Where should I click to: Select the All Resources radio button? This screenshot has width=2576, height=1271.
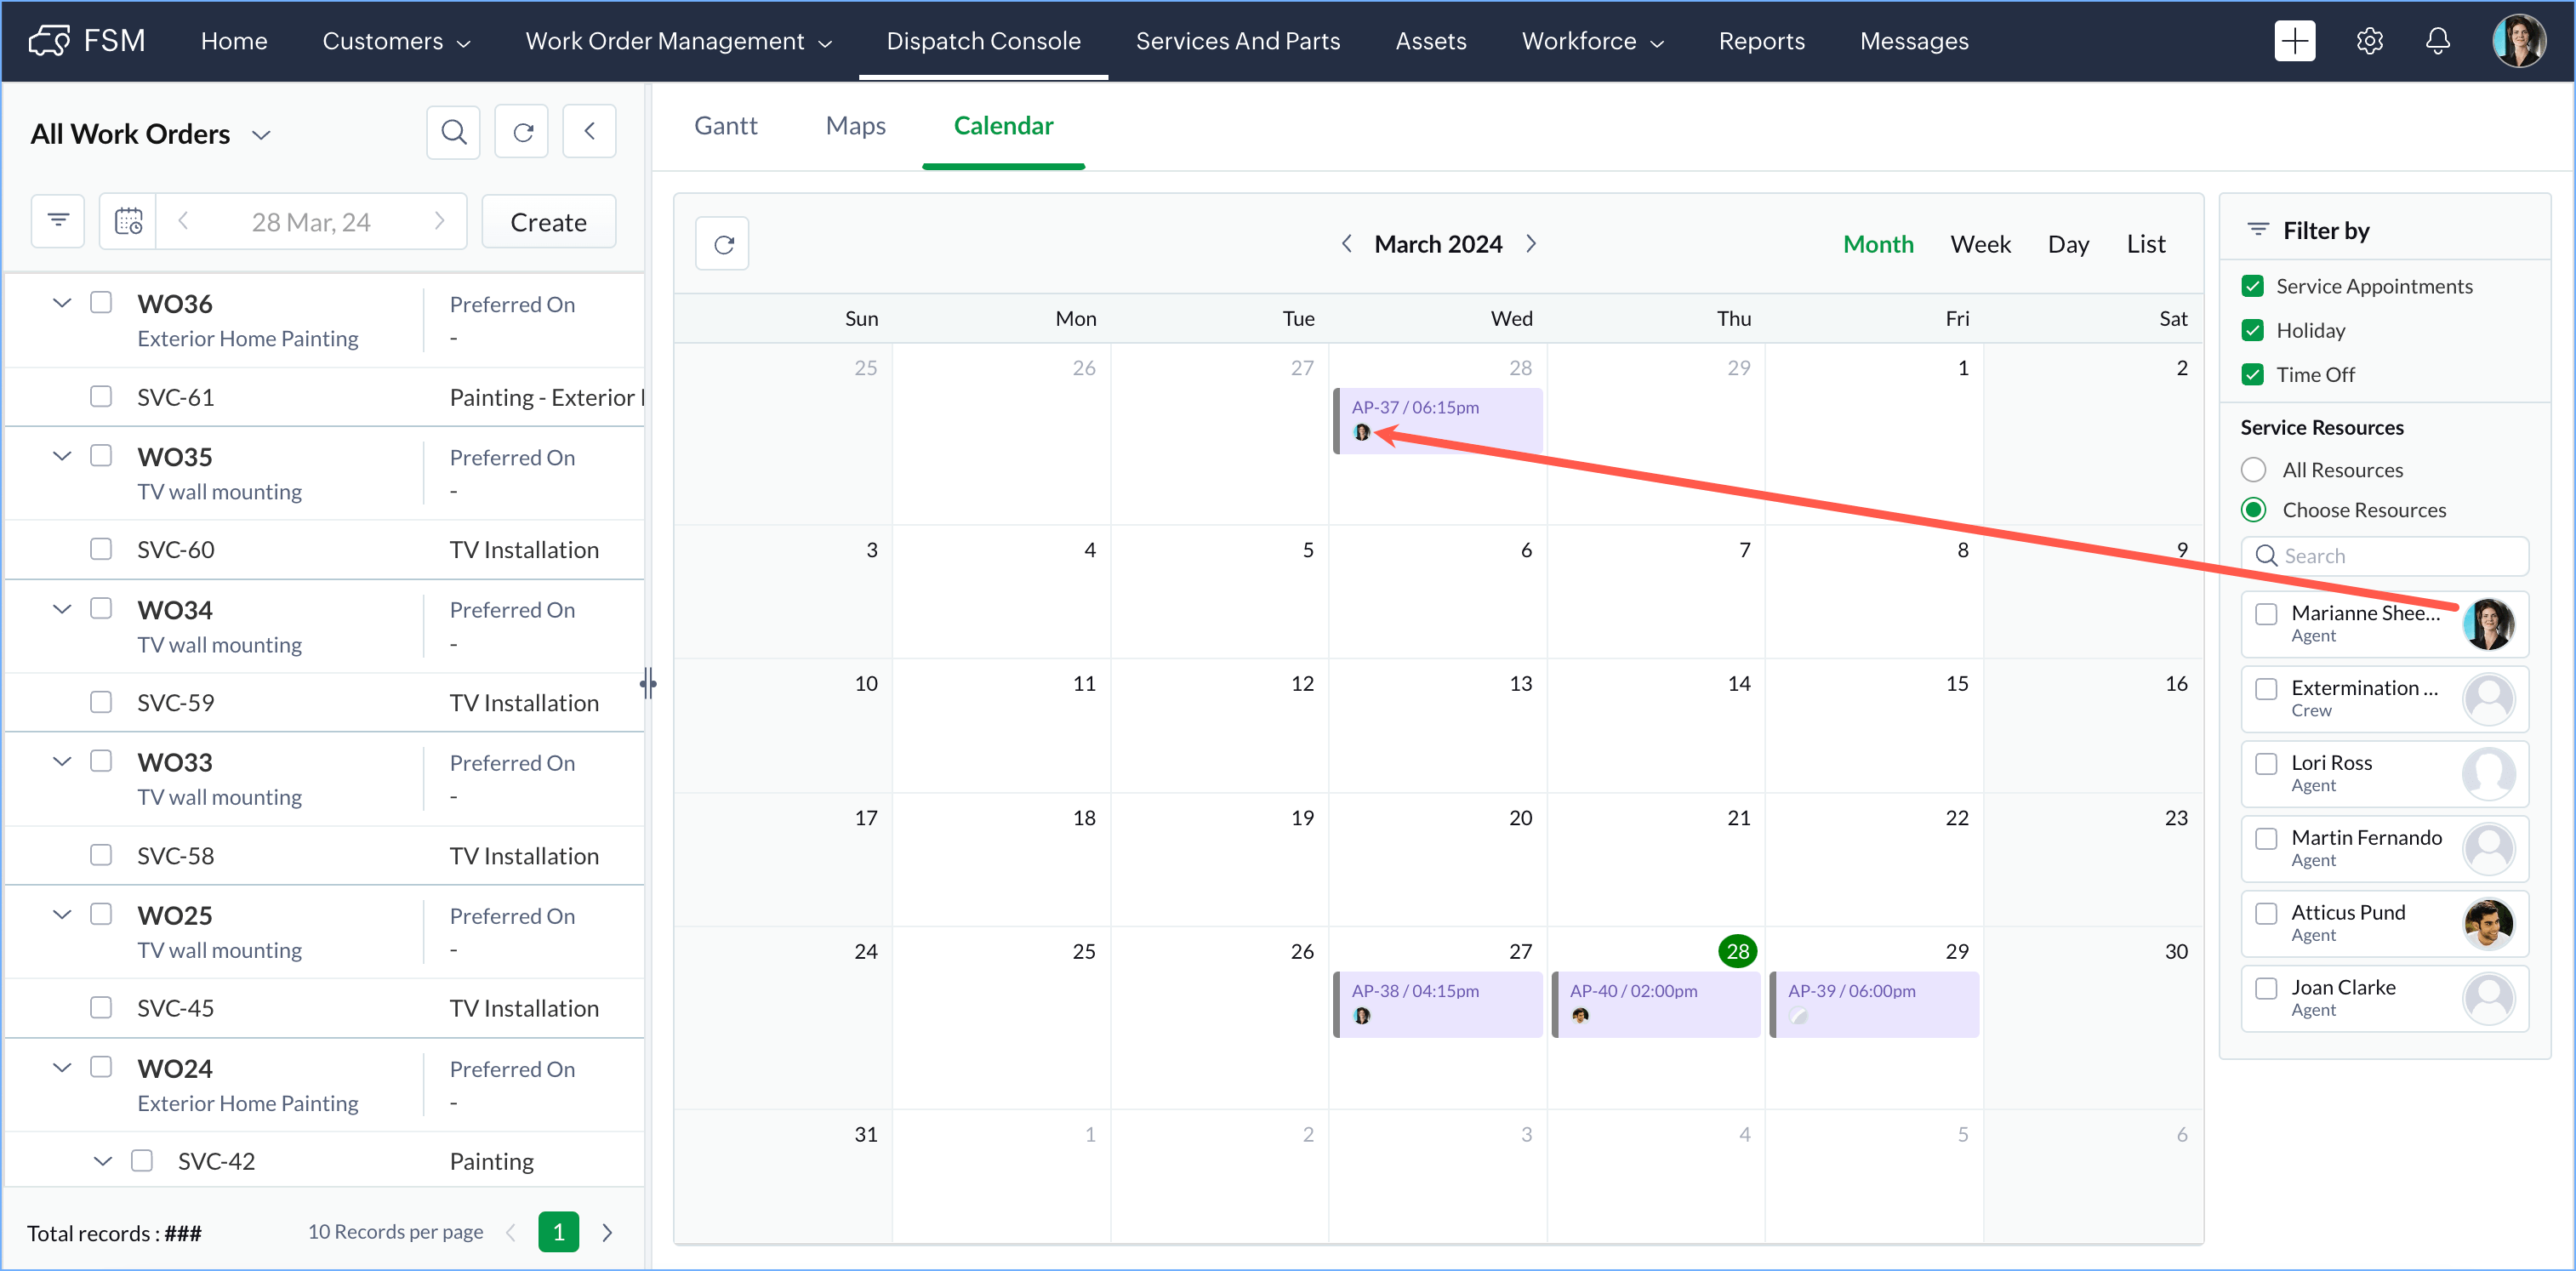(x=2253, y=470)
